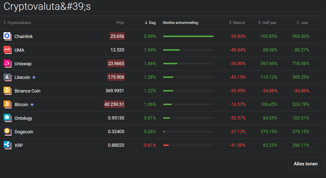326x178 pixels.
Task: Click Chainlink's full green strength bar
Action: tap(188, 36)
